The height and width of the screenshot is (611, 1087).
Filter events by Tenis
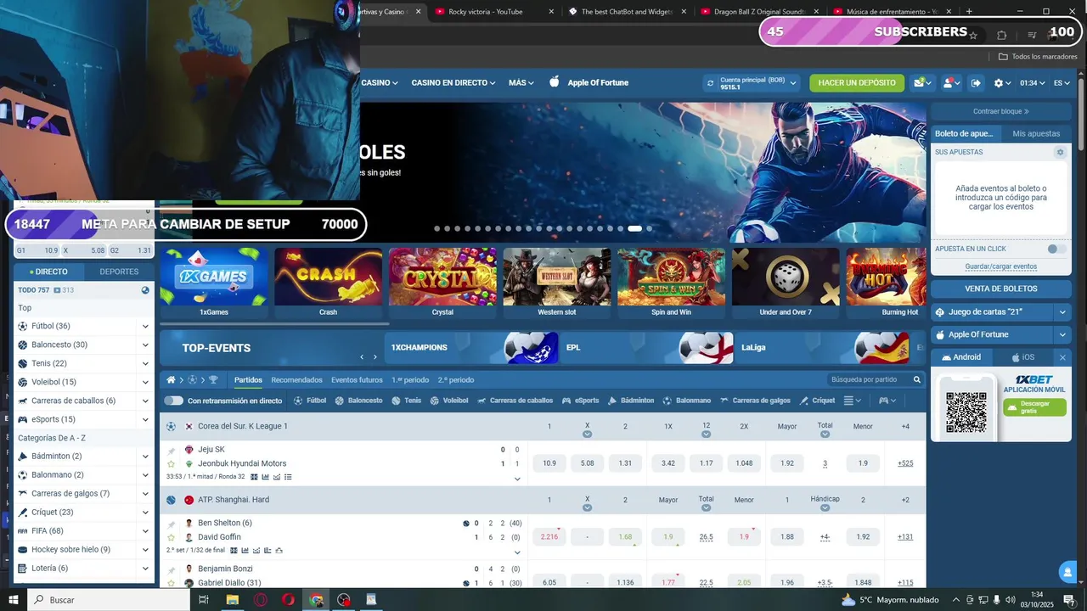point(406,401)
